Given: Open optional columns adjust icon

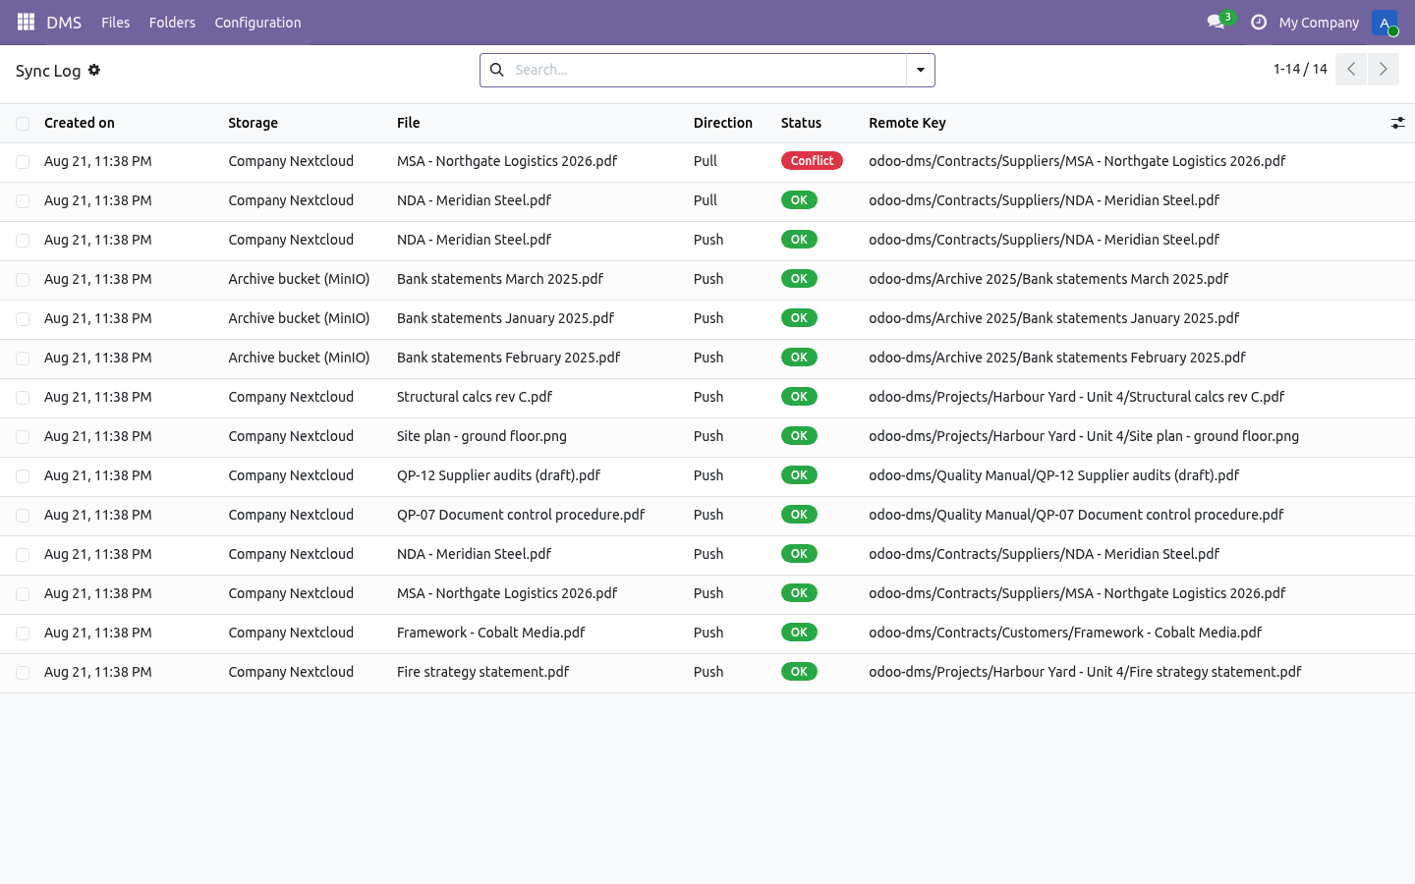Looking at the screenshot, I should pyautogui.click(x=1397, y=123).
